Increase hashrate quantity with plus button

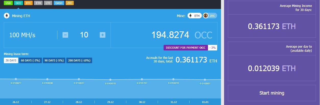click(x=103, y=35)
